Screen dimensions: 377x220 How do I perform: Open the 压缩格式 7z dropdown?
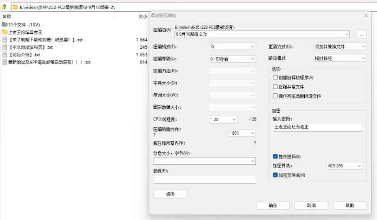tap(232, 46)
